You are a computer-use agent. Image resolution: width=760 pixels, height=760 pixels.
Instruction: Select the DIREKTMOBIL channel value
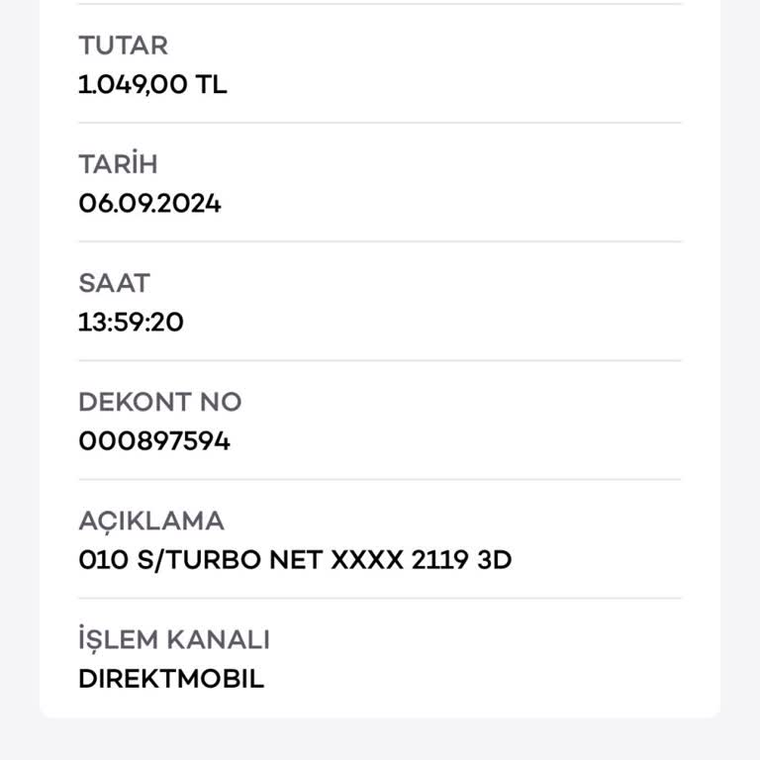click(x=171, y=679)
